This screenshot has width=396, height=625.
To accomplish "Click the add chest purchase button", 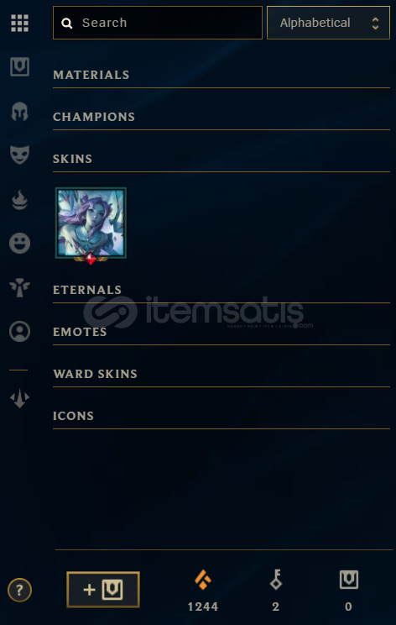I will [103, 590].
